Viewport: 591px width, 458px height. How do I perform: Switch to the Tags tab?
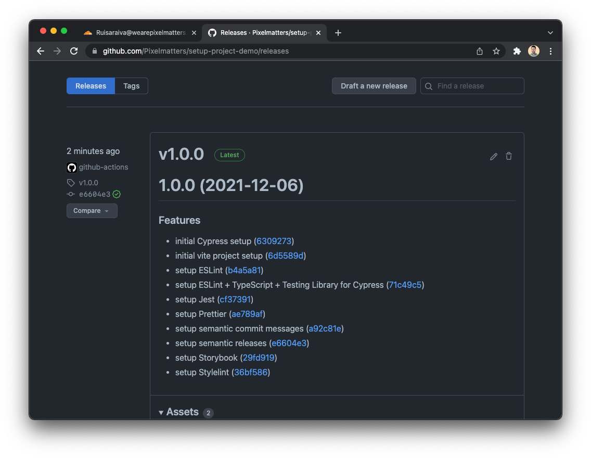pos(132,86)
